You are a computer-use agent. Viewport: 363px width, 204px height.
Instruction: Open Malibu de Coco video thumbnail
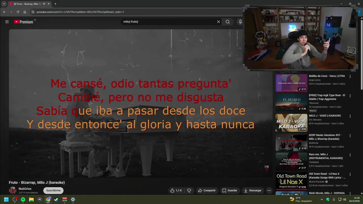291,83
